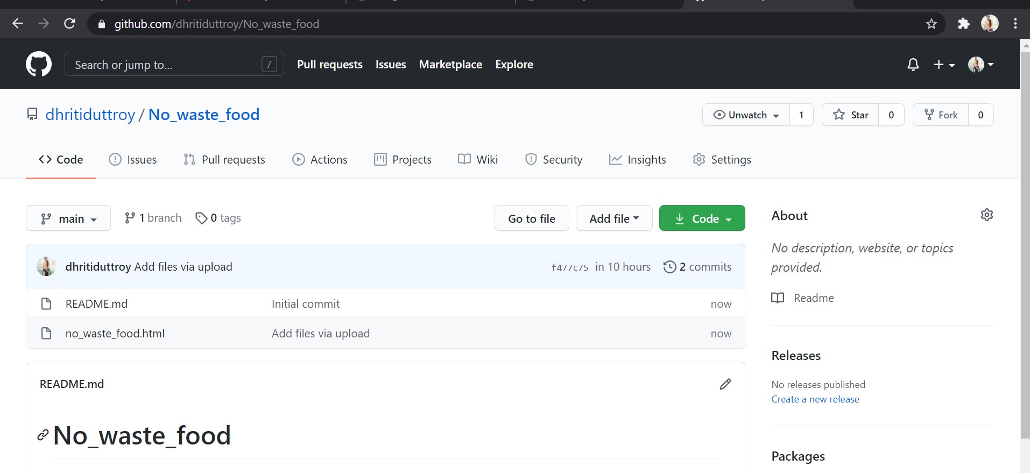Screen dimensions: 1030x473
Task: Open the README.md file
Action: (96, 304)
